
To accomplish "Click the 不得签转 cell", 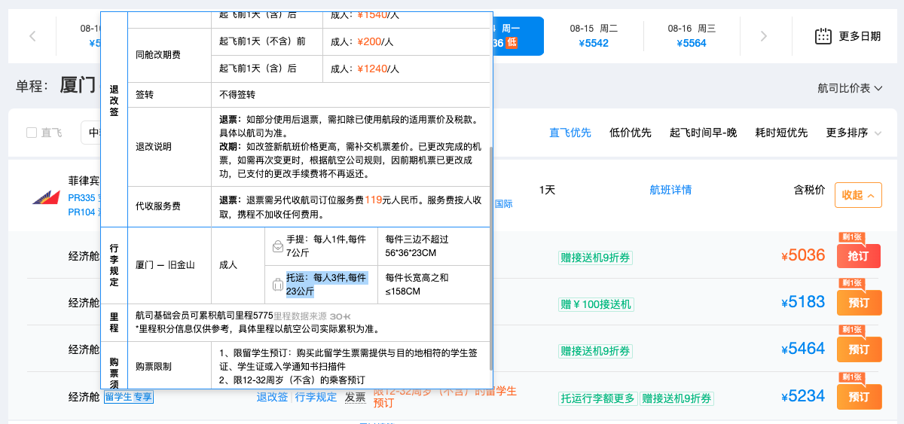I will [x=237, y=95].
